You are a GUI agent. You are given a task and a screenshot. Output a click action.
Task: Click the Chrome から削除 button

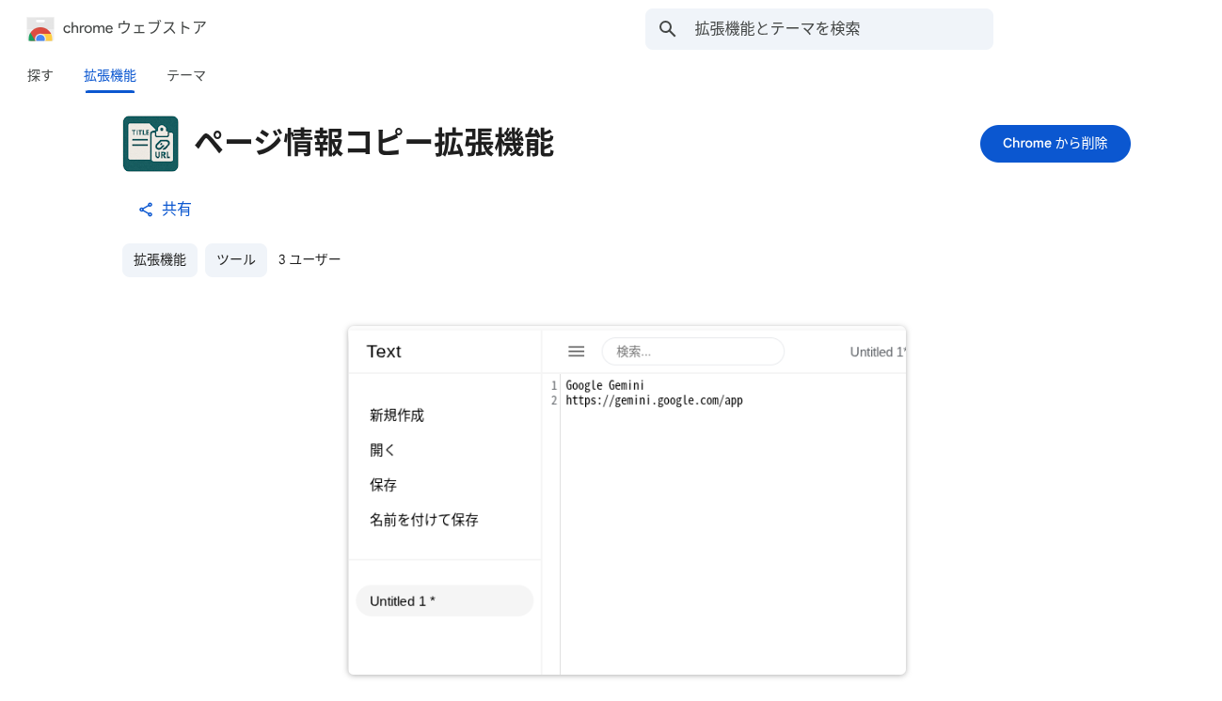pos(1055,144)
